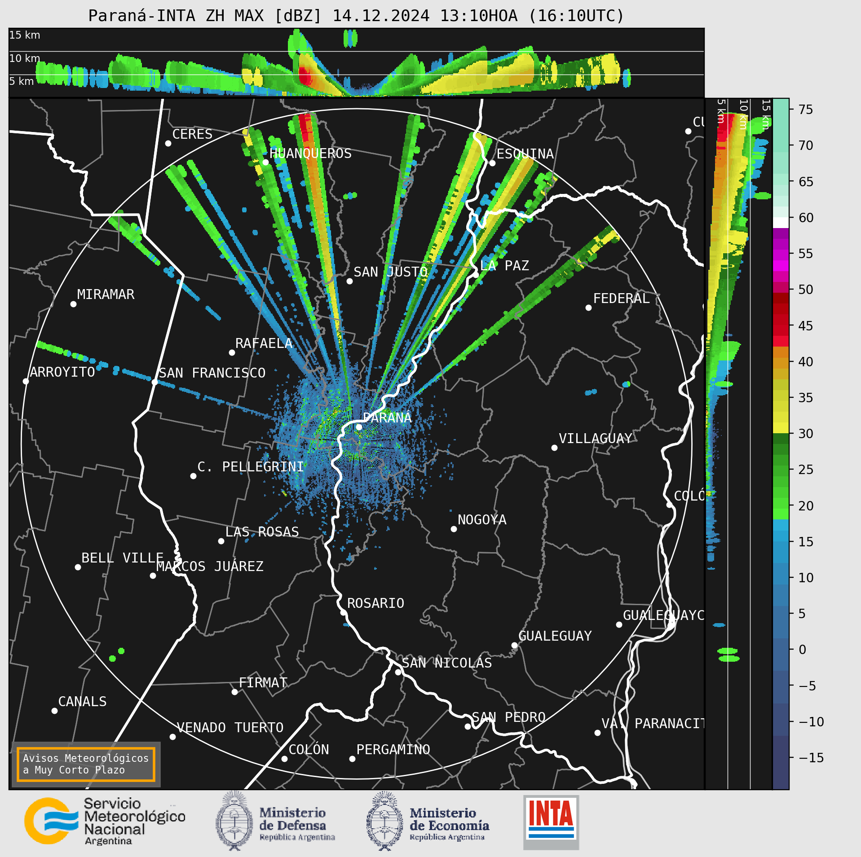This screenshot has width=861, height=857.
Task: Click the ARROYITO label
Action: pyautogui.click(x=62, y=372)
